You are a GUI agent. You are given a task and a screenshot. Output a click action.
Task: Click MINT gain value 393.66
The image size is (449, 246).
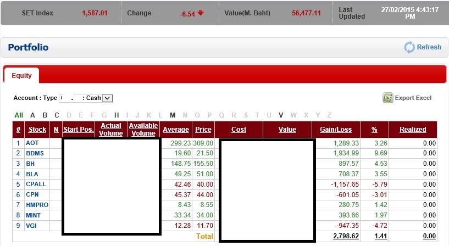pyautogui.click(x=348, y=215)
